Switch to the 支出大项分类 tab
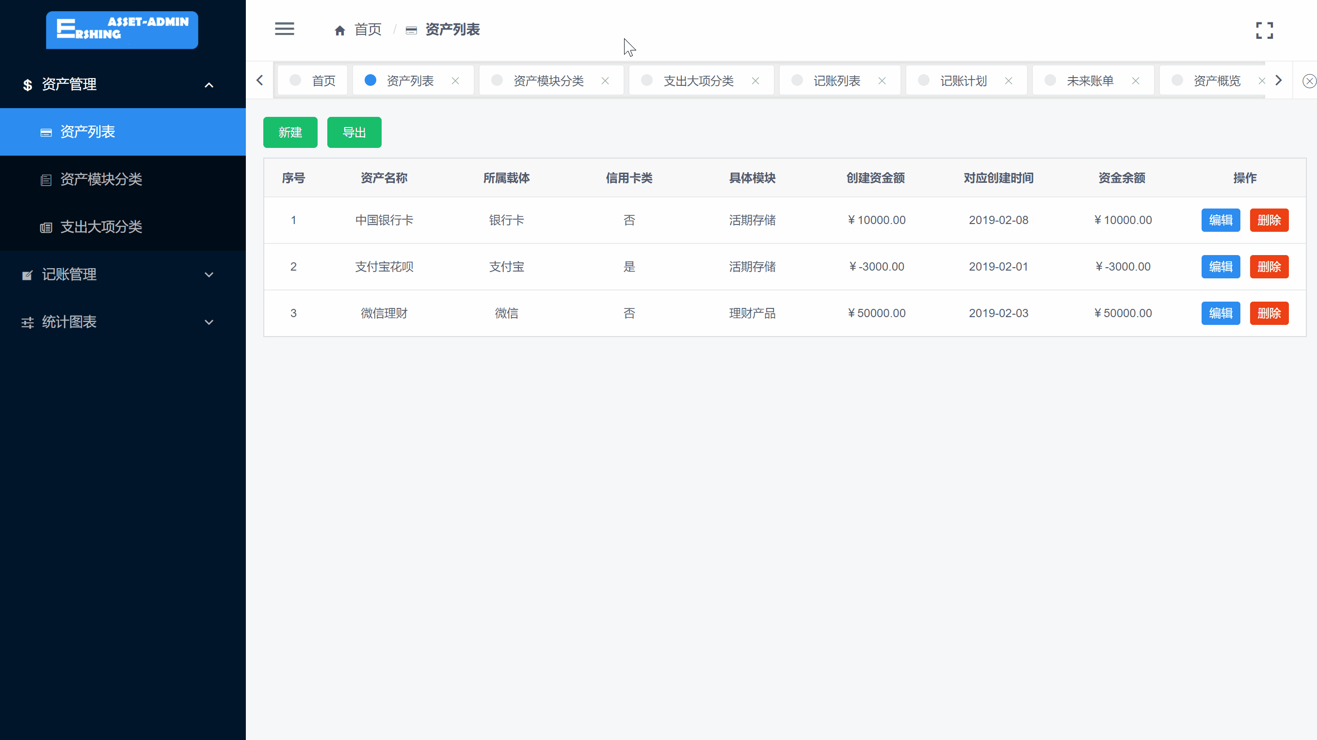The height and width of the screenshot is (740, 1317). (698, 81)
